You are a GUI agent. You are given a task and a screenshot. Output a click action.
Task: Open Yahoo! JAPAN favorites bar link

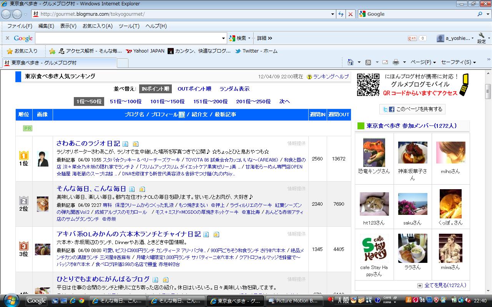(145, 51)
